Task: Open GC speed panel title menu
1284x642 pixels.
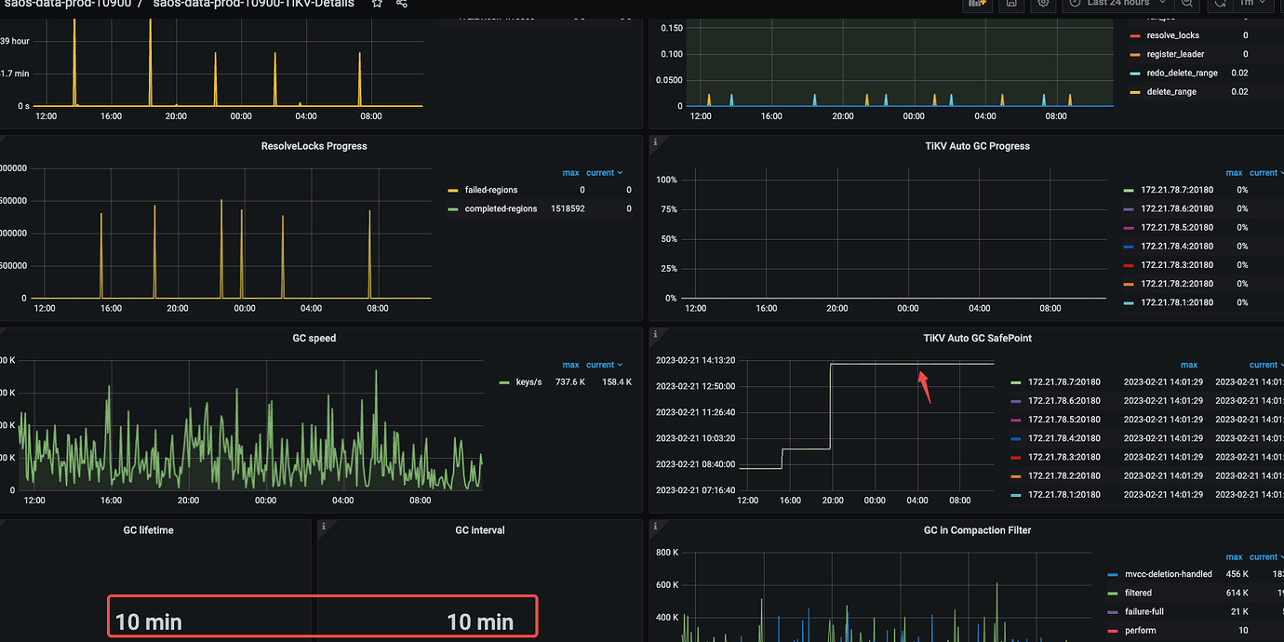Action: [x=314, y=338]
